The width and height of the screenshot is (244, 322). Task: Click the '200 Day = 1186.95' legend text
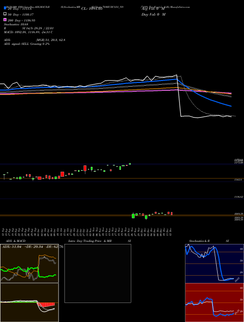point(21,20)
